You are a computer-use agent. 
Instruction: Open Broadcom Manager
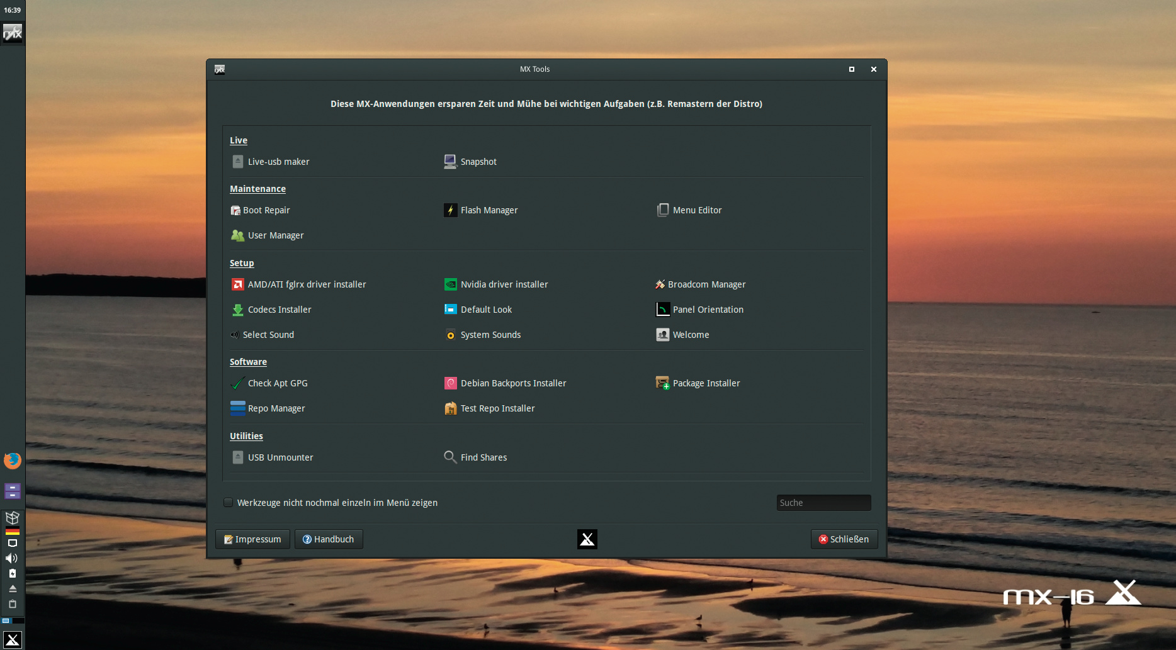coord(701,284)
